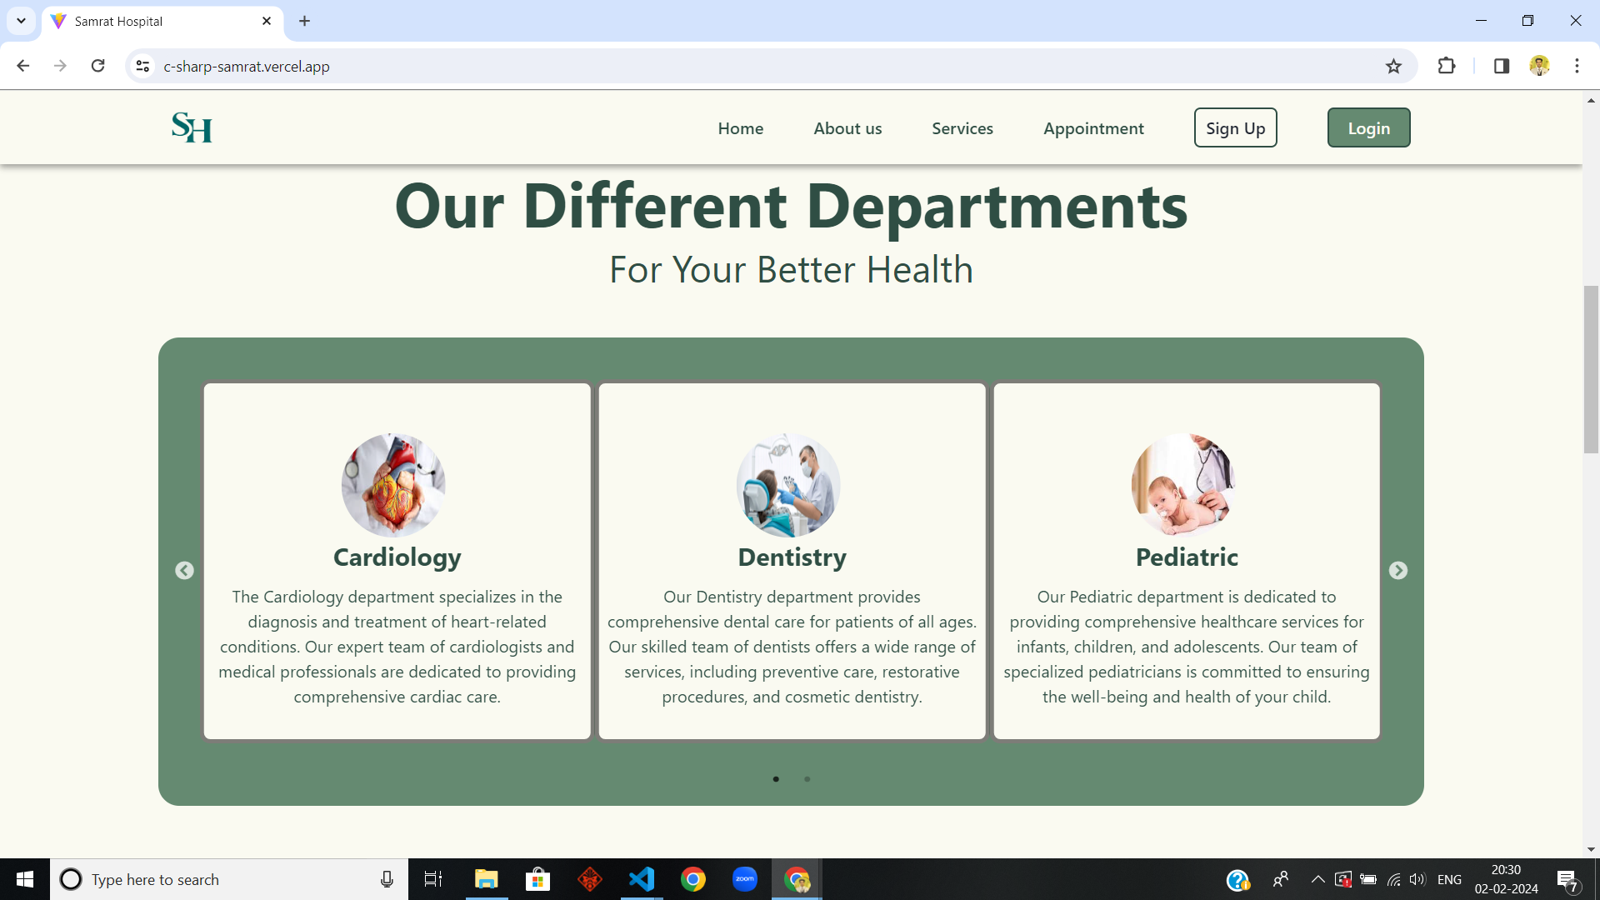Launch Zoom from the taskbar
This screenshot has width=1600, height=900.
tap(745, 879)
